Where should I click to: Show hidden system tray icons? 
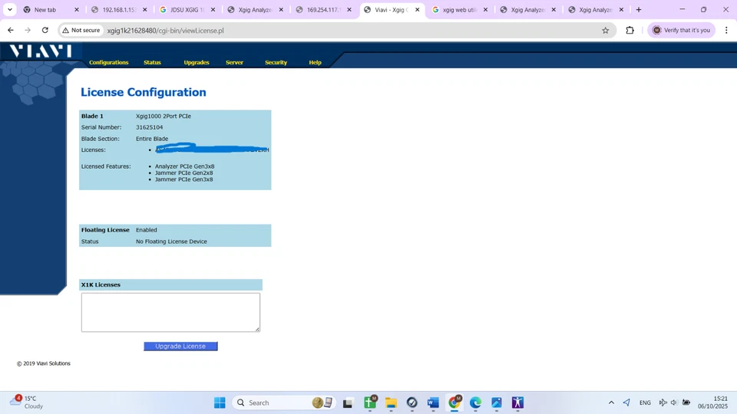point(611,402)
